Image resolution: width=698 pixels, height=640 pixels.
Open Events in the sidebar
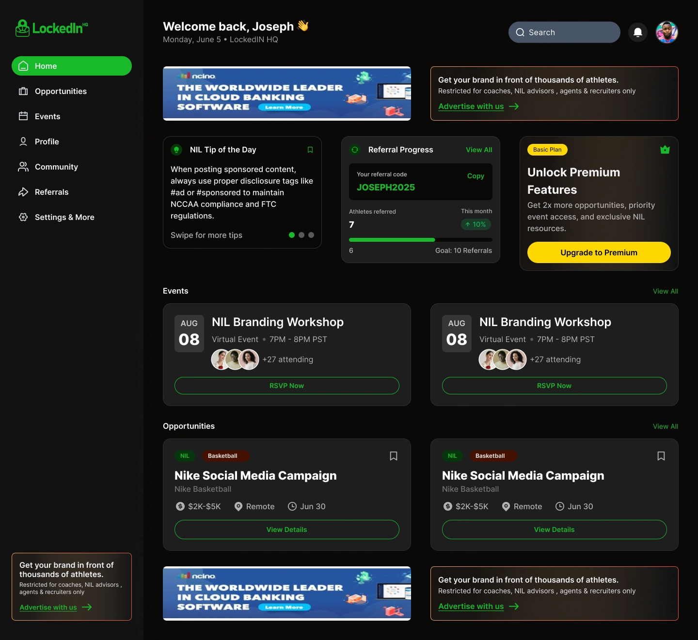point(72,116)
